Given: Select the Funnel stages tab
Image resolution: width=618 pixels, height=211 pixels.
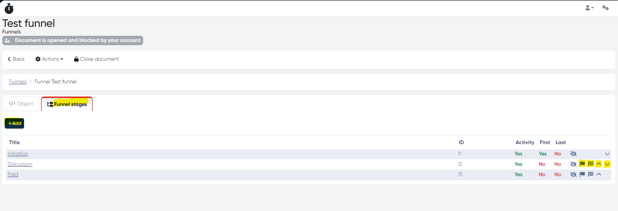Looking at the screenshot, I should point(67,104).
